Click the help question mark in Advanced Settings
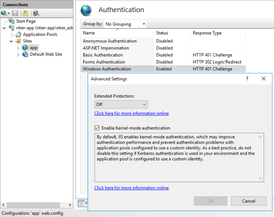Image resolution: width=274 pixels, height=217 pixels. click(247, 79)
